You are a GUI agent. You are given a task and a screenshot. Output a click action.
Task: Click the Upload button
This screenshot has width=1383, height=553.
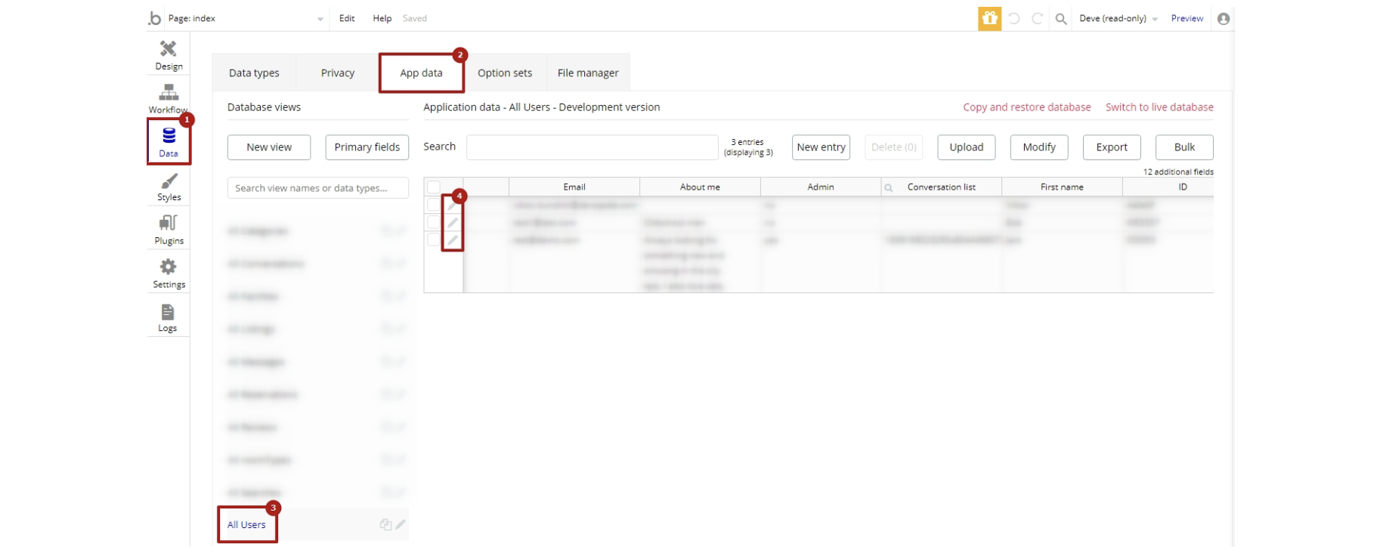[967, 147]
